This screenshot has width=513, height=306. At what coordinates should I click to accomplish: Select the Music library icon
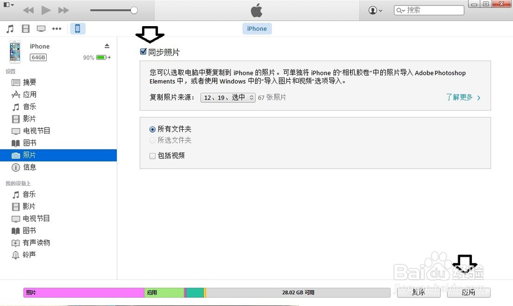click(10, 28)
